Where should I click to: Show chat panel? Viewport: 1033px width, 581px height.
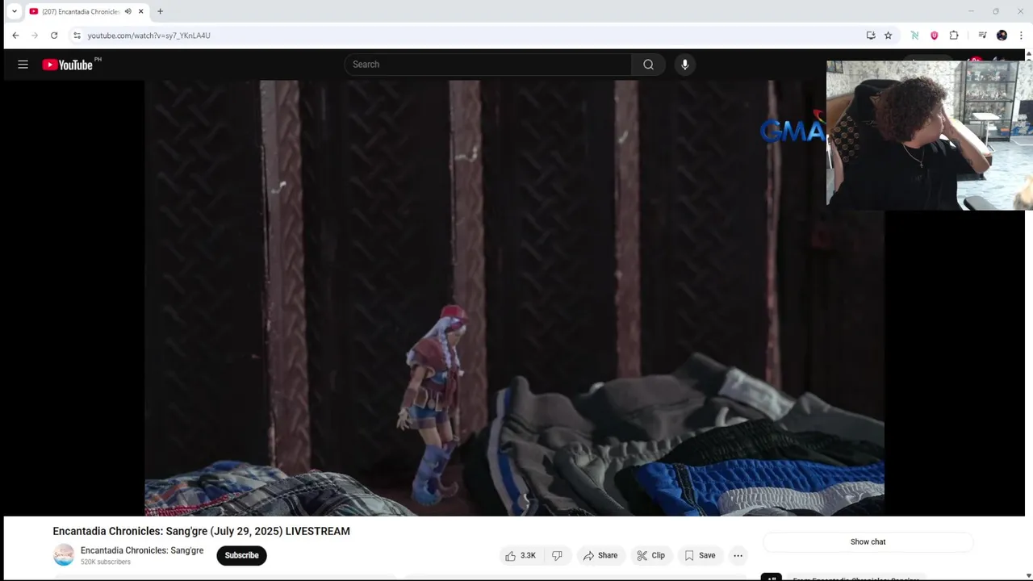(868, 542)
